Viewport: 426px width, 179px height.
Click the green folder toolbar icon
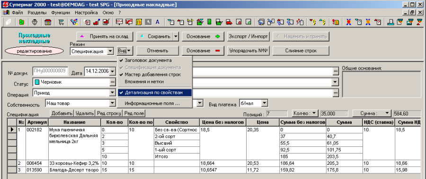click(21, 22)
